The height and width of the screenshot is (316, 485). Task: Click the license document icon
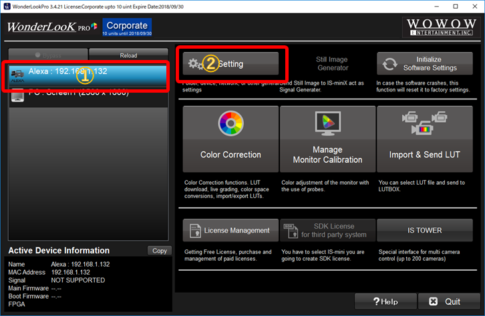pos(195,231)
